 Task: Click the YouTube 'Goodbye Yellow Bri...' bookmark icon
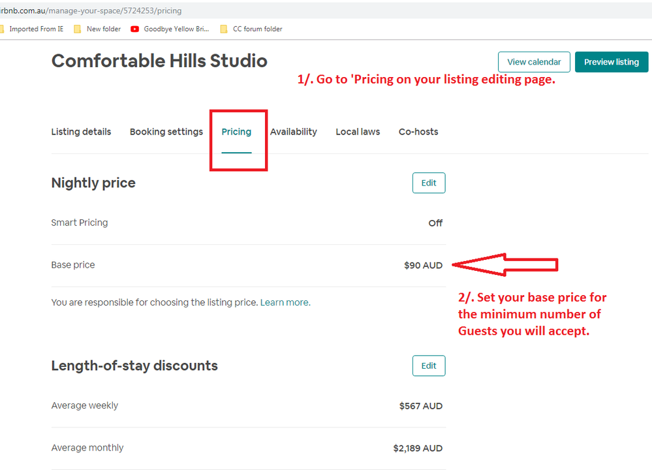135,29
